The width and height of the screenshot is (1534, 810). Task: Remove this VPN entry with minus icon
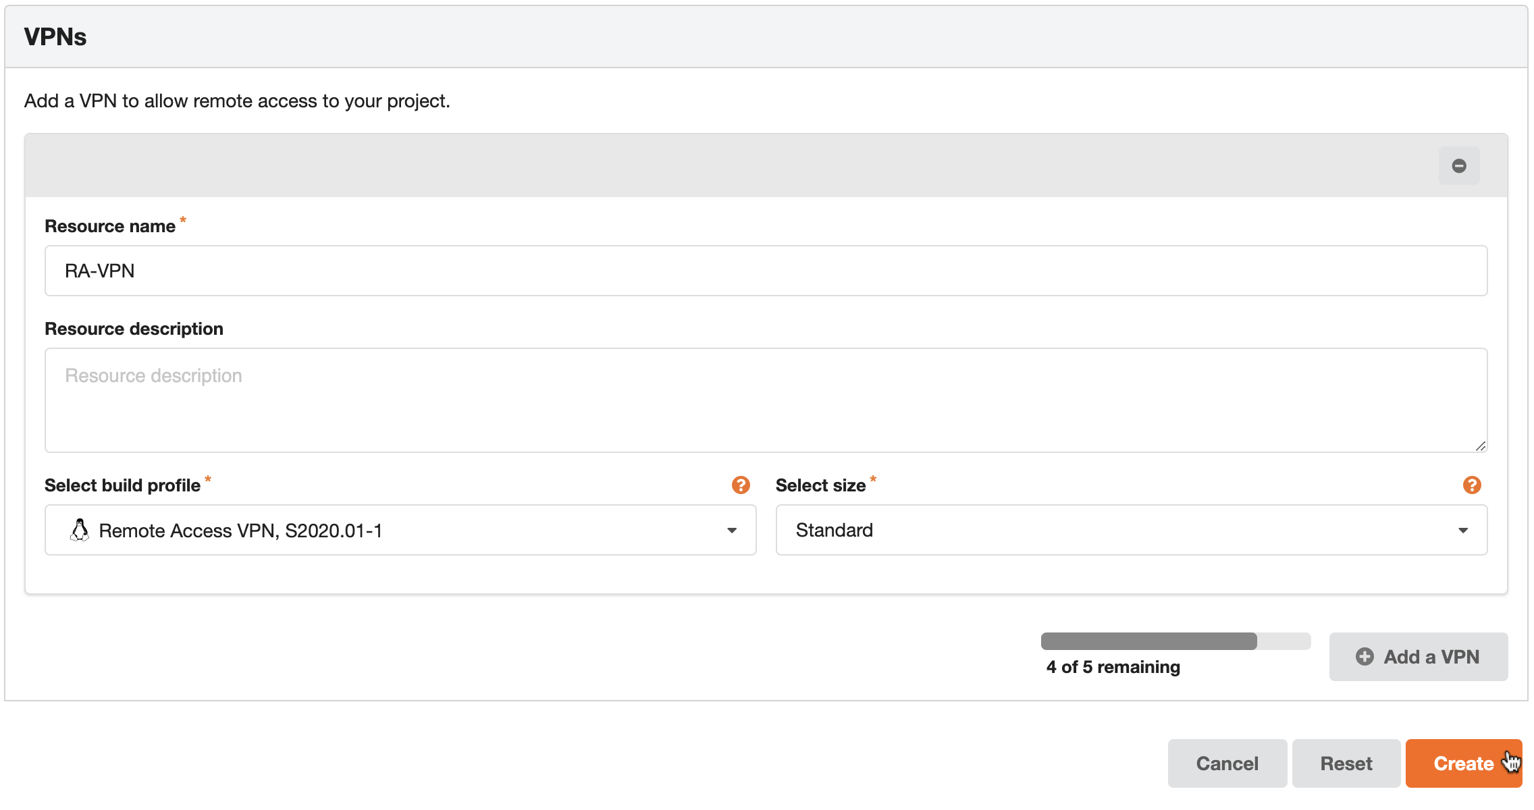click(x=1458, y=166)
